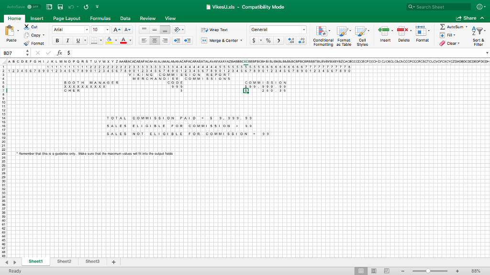The height and width of the screenshot is (275, 490).
Task: Increase font size with large A icon
Action: (117, 30)
